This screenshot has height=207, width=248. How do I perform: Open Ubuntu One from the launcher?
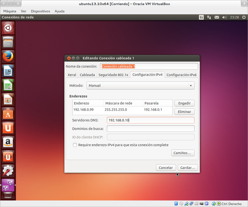(x=8, y=128)
